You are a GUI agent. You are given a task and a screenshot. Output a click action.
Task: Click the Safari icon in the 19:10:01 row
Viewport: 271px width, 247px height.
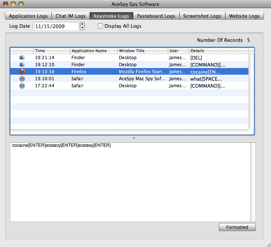[x=22, y=79]
